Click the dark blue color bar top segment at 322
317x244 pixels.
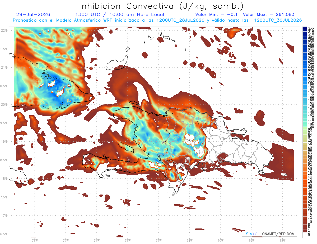[x=305, y=28]
